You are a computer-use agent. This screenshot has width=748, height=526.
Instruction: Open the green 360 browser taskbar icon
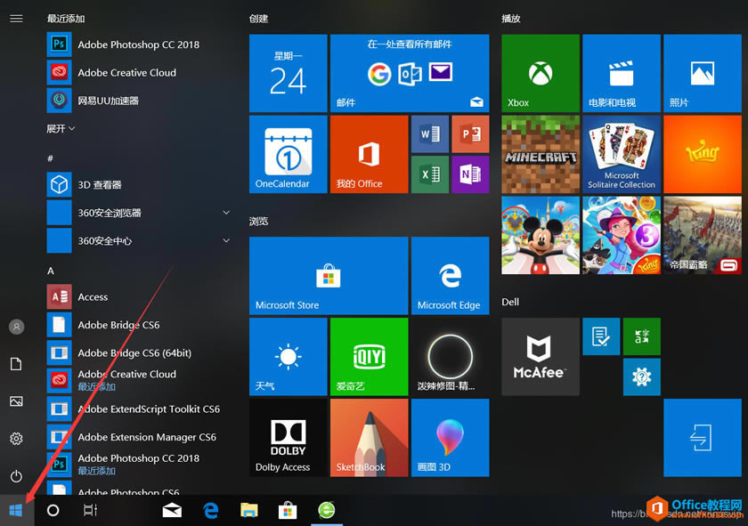click(327, 510)
